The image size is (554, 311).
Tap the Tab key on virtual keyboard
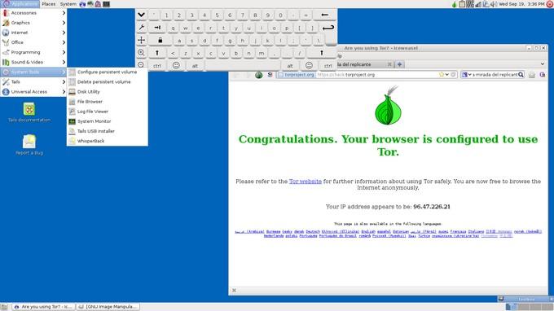pyautogui.click(x=157, y=28)
